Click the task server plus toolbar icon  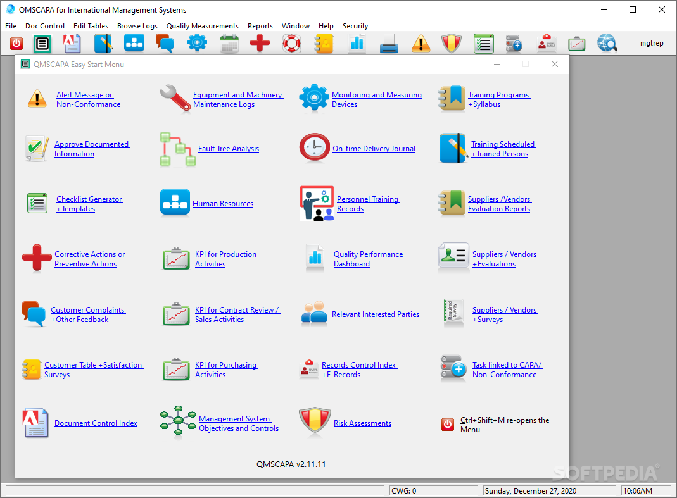tap(514, 44)
